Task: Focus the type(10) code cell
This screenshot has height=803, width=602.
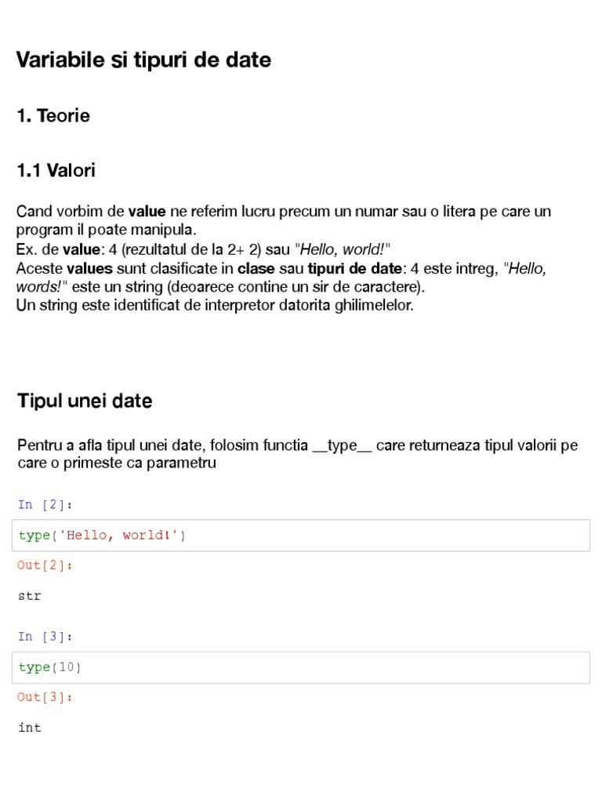Action: coord(302,667)
